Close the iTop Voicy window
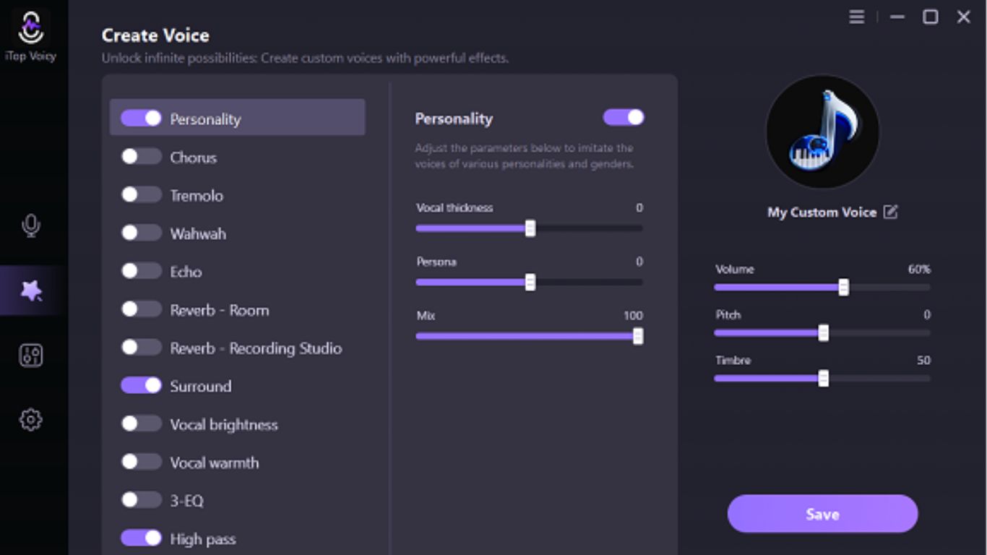The width and height of the screenshot is (987, 555). tap(964, 17)
